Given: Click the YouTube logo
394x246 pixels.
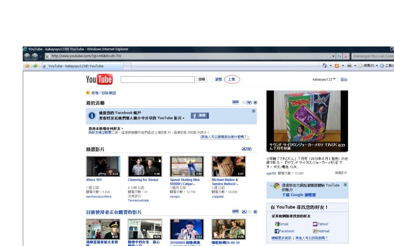Looking at the screenshot, I should [99, 79].
